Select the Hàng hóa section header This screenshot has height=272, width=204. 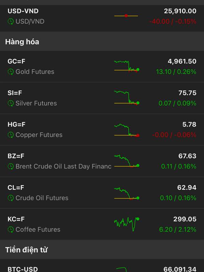(x=22, y=42)
